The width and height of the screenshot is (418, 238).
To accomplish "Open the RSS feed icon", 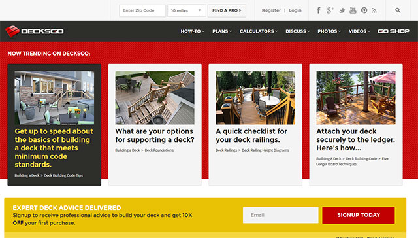I will click(374, 10).
